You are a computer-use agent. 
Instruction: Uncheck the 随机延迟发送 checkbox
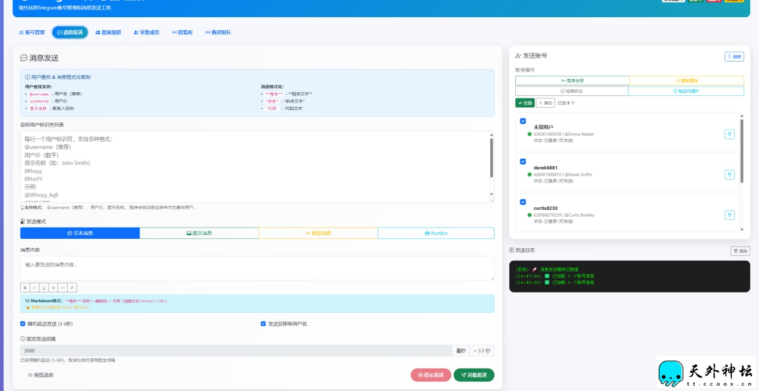click(23, 324)
